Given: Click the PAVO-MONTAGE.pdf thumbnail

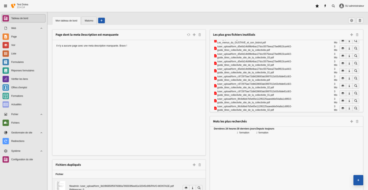Looking at the screenshot, I should 60,185.
